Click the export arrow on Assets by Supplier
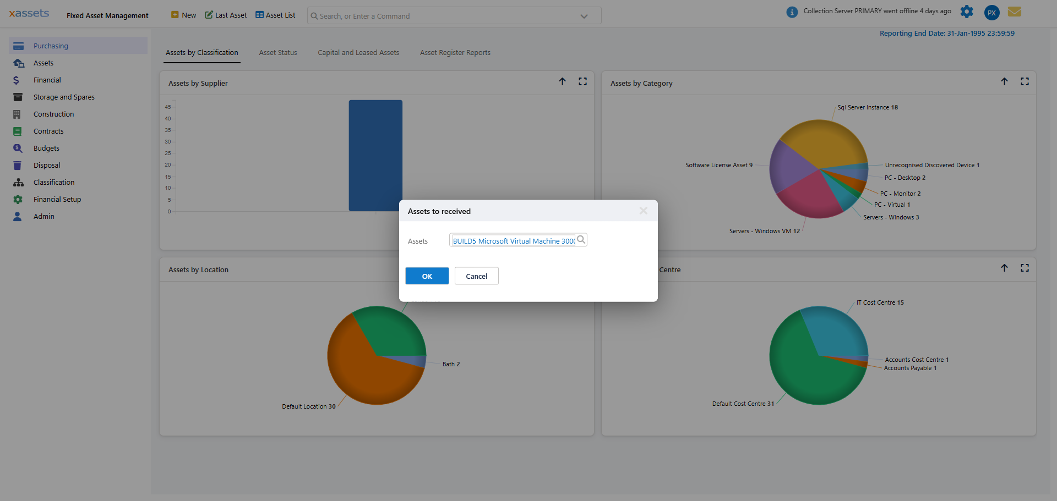This screenshot has height=501, width=1057. [x=562, y=81]
